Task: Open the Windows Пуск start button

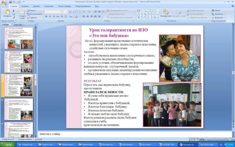Action: point(8,145)
